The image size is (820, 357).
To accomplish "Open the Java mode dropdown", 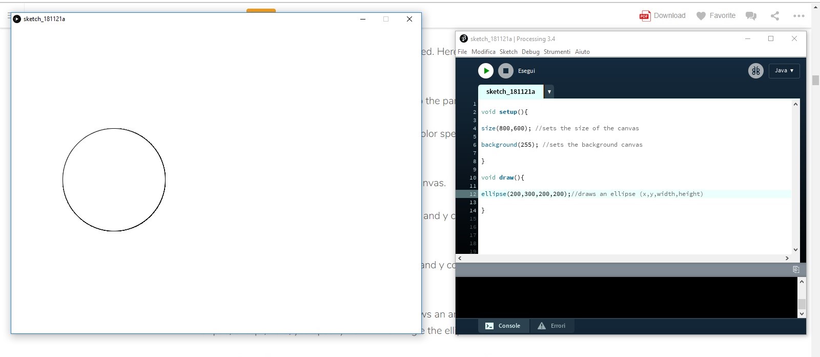I will [784, 71].
